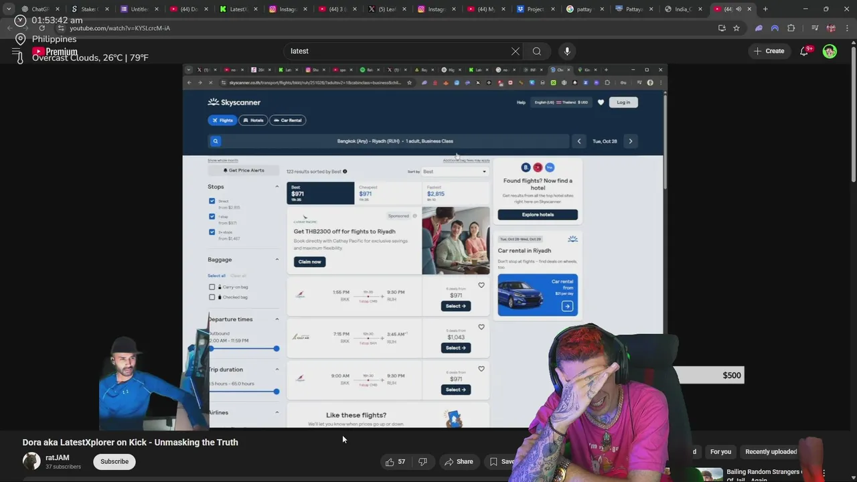Clear the YouTube search box text
This screenshot has width=857, height=482.
tap(516, 51)
